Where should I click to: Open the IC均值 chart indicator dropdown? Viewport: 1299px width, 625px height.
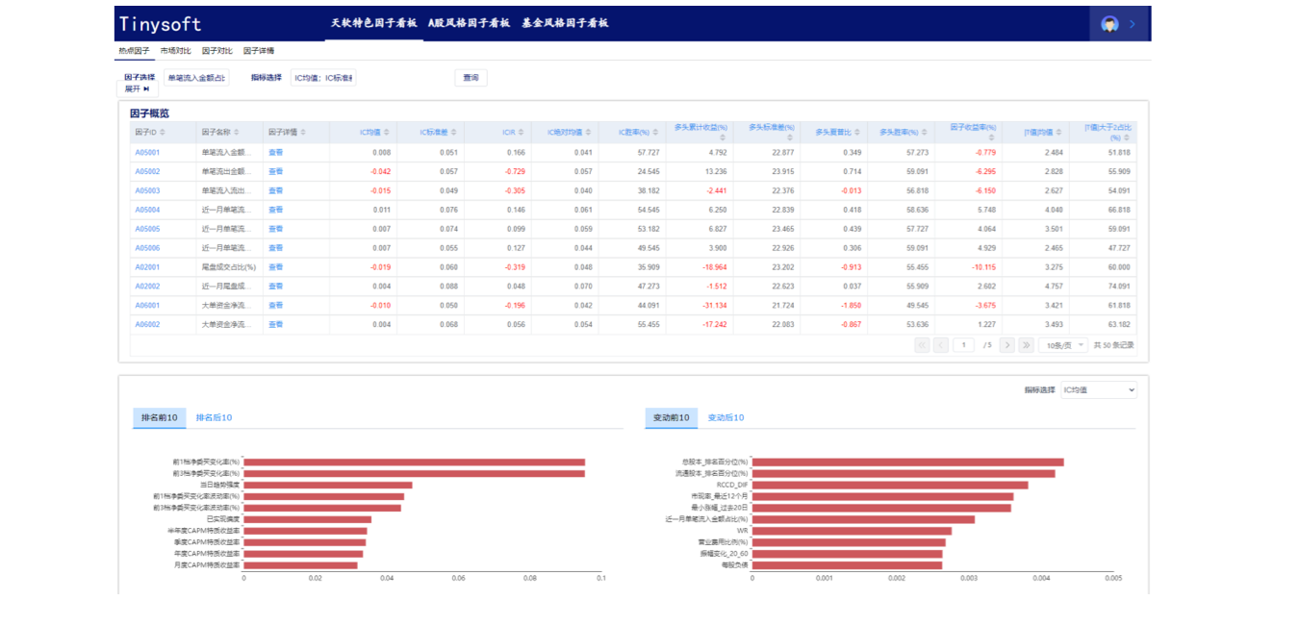tap(1098, 389)
